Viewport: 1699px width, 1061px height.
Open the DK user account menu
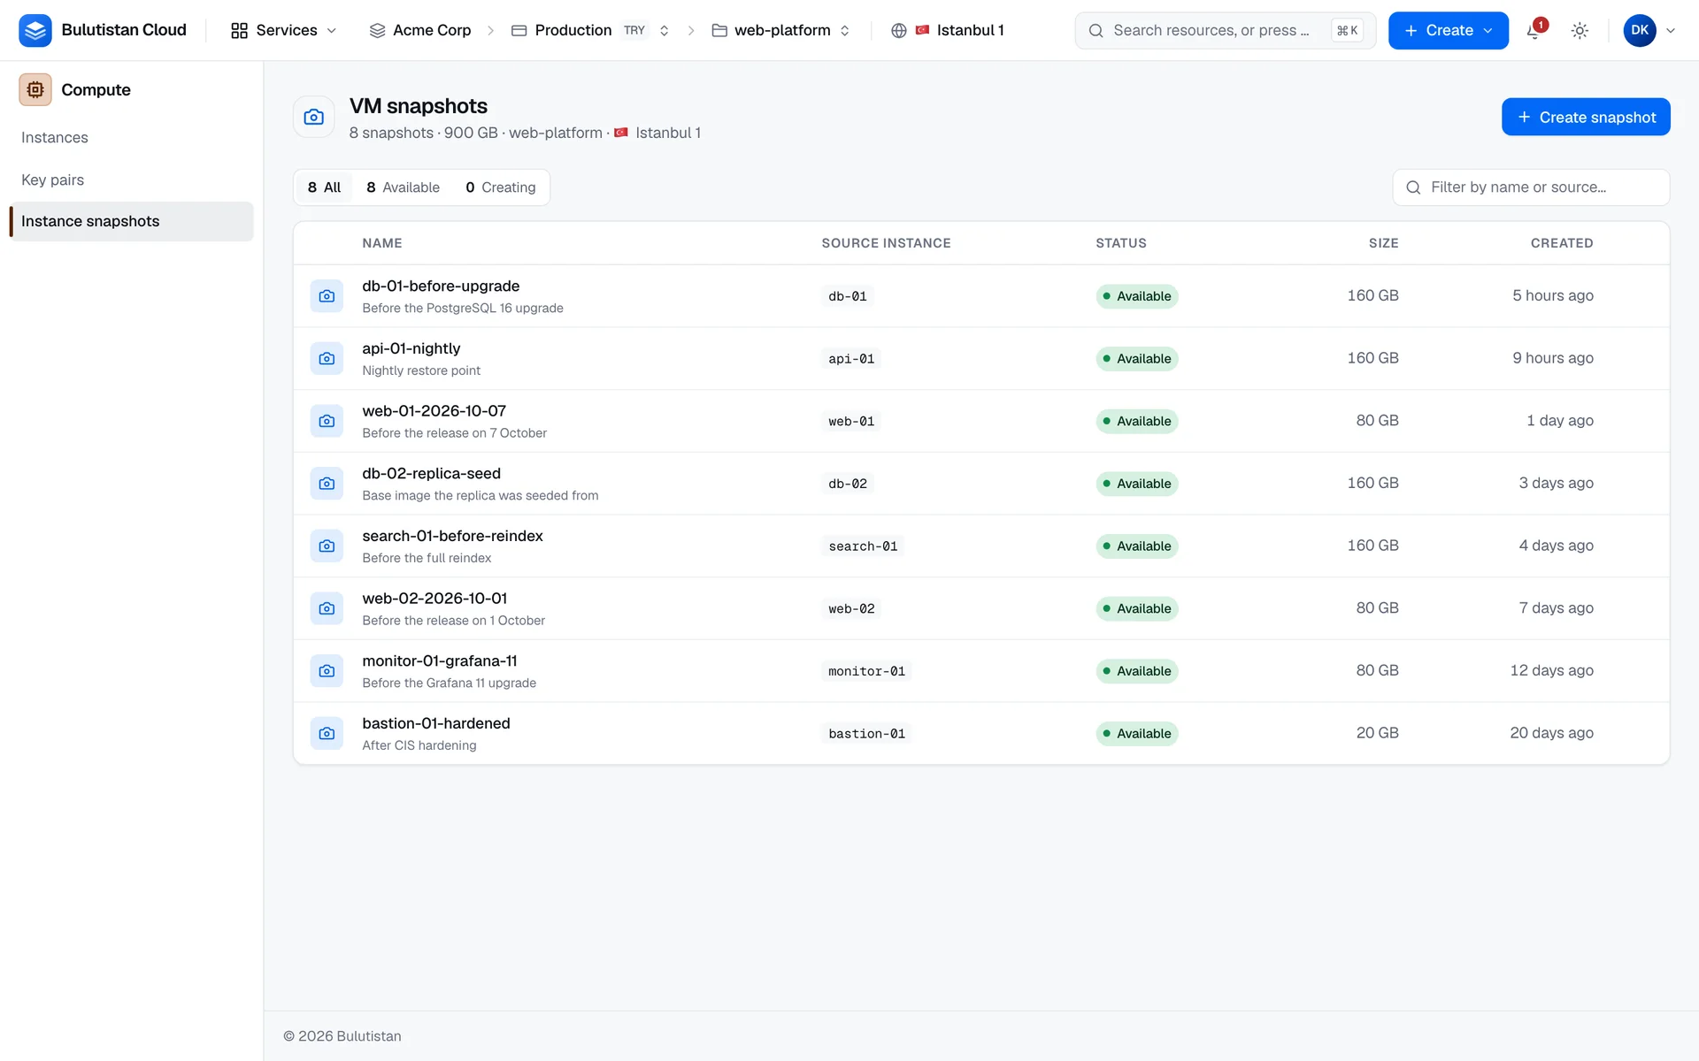point(1649,31)
